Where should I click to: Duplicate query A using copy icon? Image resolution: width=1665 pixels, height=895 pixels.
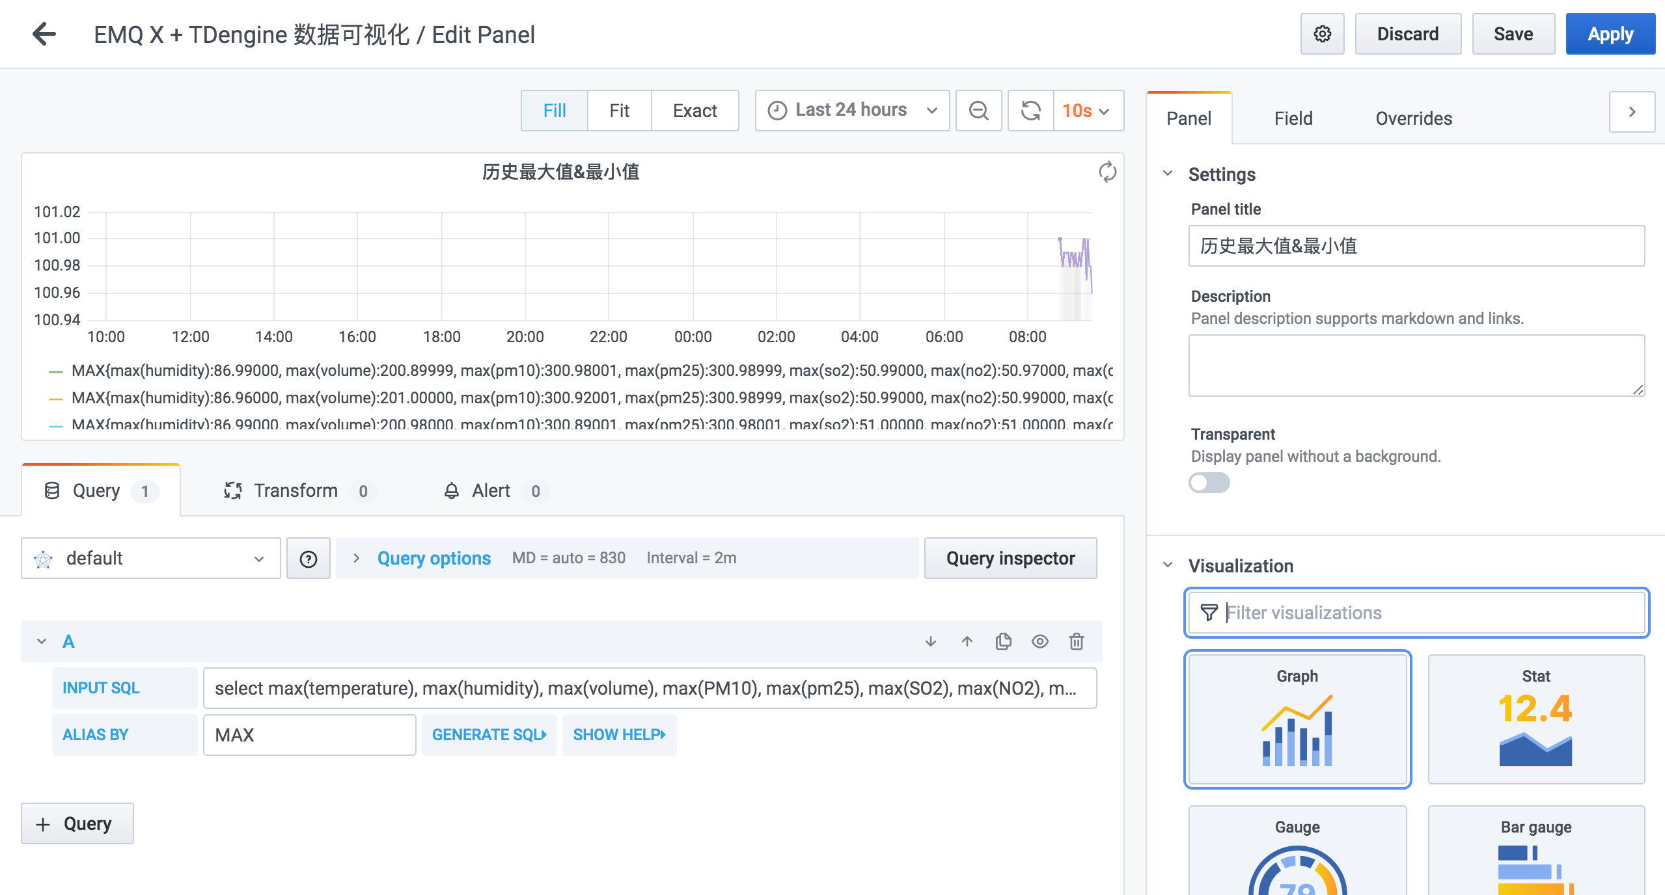[x=1004, y=642]
